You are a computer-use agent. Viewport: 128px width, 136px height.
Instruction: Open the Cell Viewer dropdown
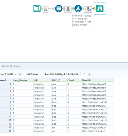coord(34,74)
